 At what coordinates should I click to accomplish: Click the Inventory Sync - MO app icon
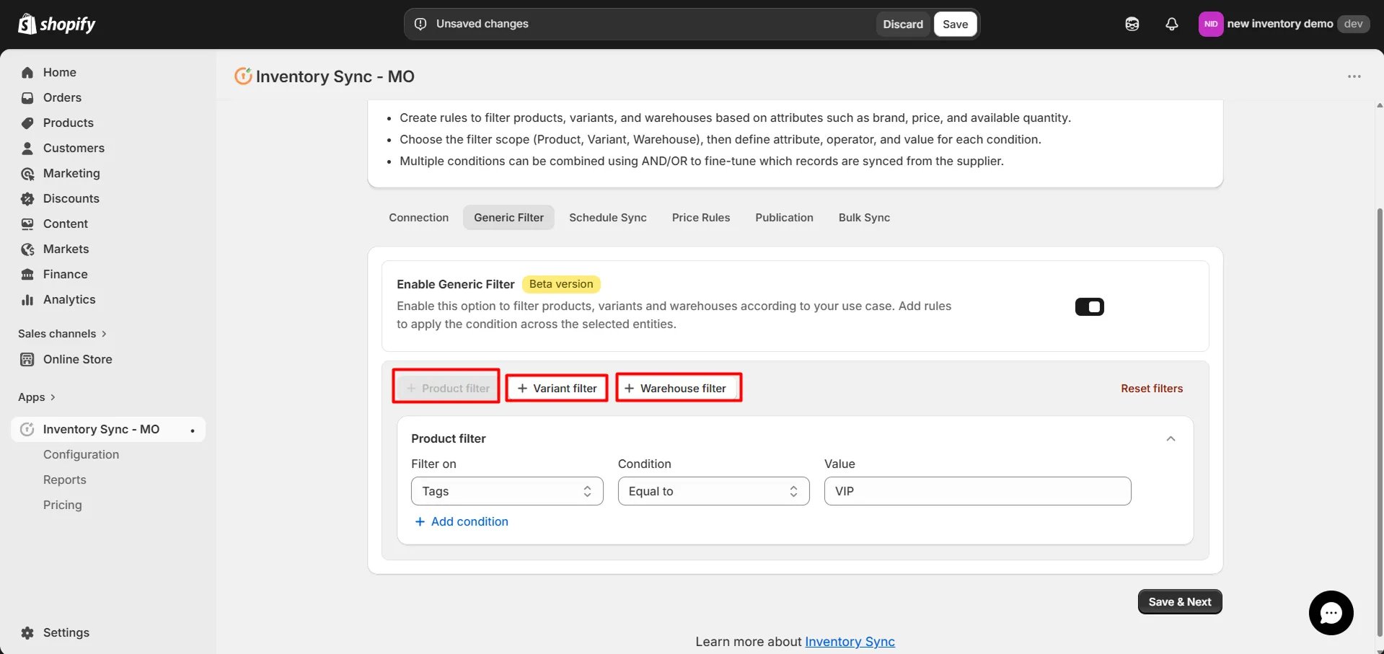[27, 429]
